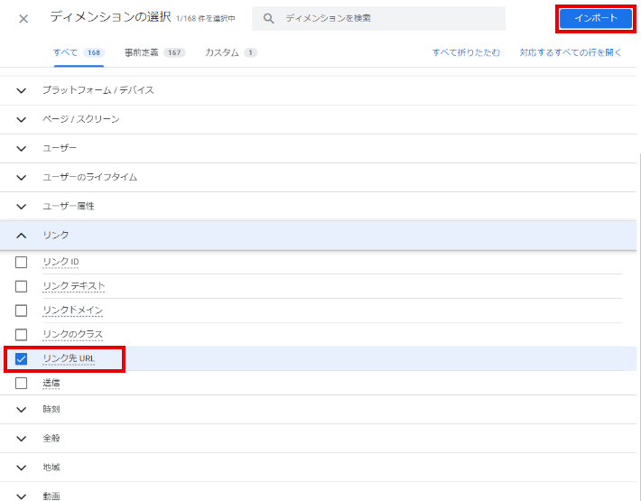Viewport: 641px width, 501px height.
Task: Expand ページ / スクリーン chevron
Action: point(22,119)
